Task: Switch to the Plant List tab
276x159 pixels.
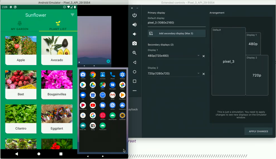Action: point(58,26)
